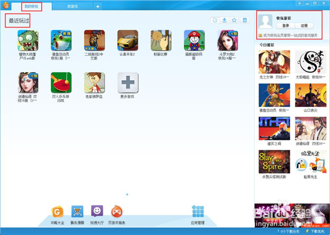Click the download icon in toolbar
Screen dimensions: 330x235
(224, 20)
